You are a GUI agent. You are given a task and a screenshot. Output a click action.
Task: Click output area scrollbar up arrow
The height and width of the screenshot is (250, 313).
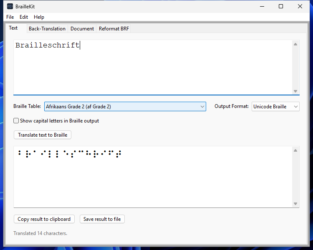(x=295, y=150)
